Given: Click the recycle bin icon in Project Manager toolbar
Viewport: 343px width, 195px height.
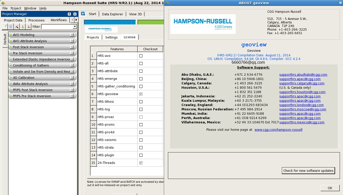Looking at the screenshot, I should (11, 27).
